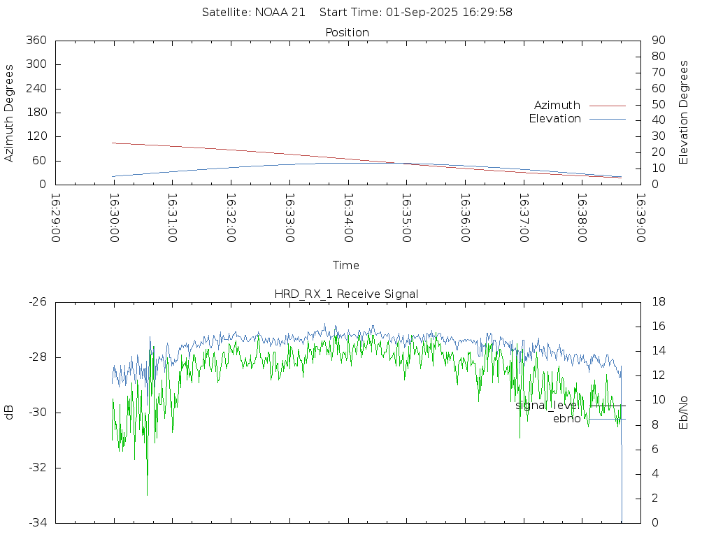Select the "Azimuth" legend label
This screenshot has height=537, width=716.
[557, 106]
